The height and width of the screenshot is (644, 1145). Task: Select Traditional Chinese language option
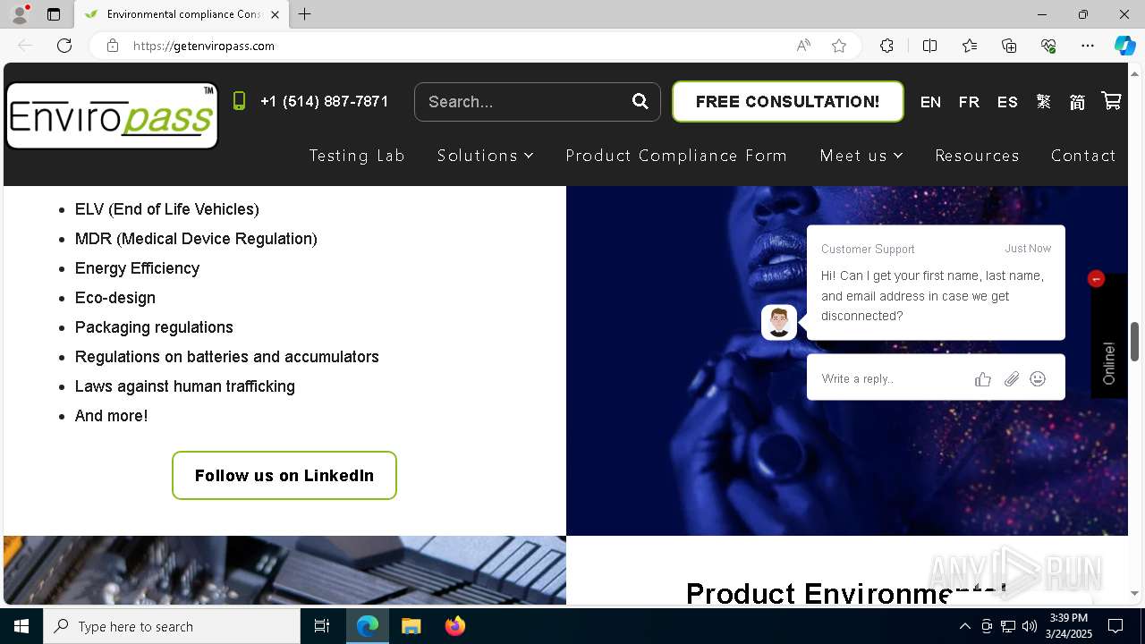click(x=1044, y=102)
